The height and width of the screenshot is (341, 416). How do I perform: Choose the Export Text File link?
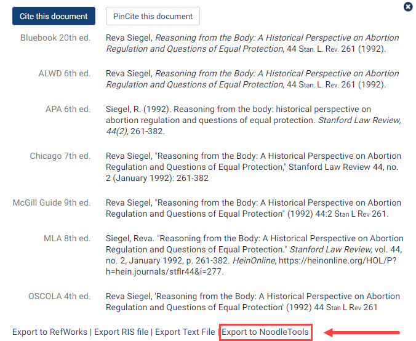[x=185, y=332]
